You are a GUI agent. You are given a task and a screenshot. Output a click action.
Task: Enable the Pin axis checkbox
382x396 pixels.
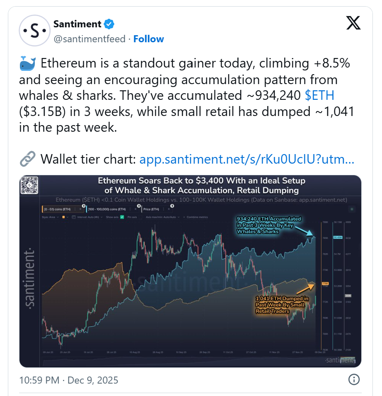click(x=141, y=217)
